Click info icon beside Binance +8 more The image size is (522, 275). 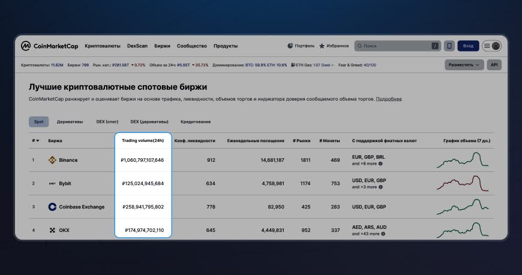380,164
